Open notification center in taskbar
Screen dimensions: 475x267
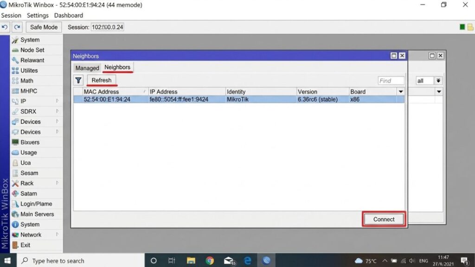point(465,261)
